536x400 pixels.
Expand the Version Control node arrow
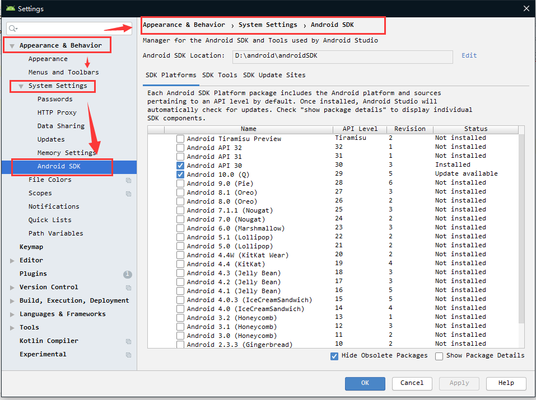point(12,288)
